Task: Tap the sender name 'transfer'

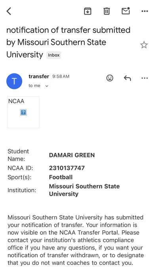Action: tap(39, 76)
